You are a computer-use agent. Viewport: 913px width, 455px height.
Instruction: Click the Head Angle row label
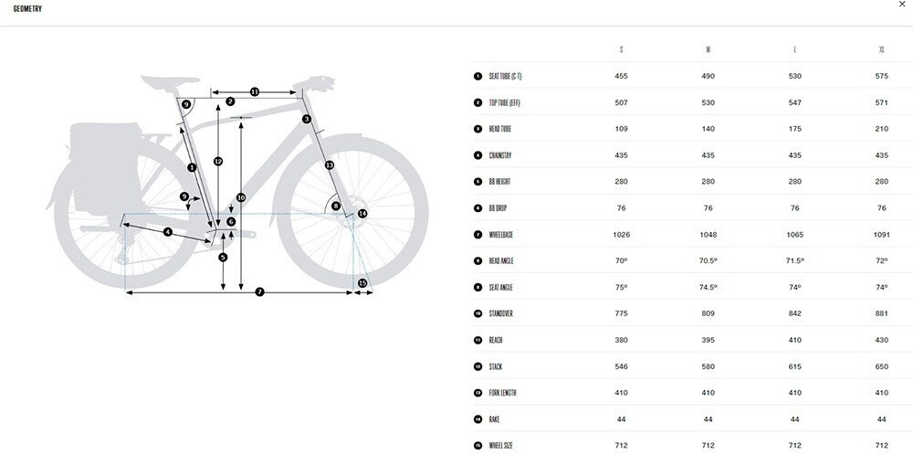(x=501, y=261)
